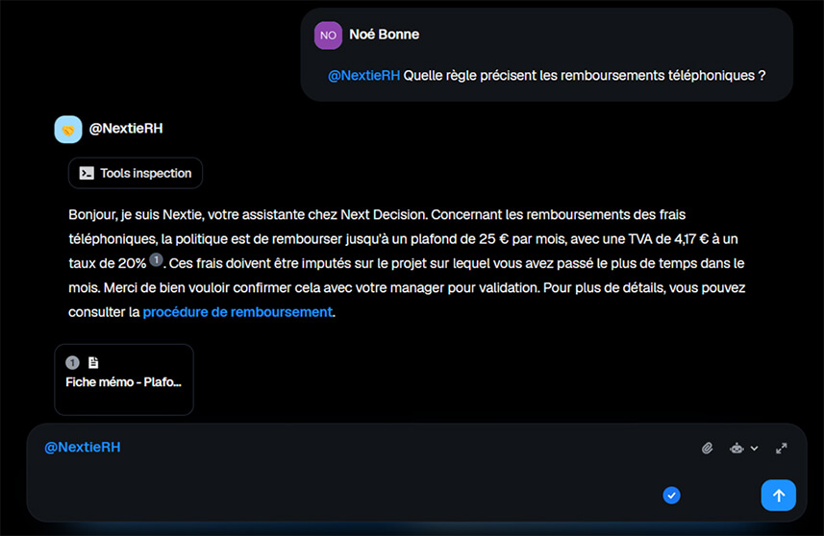Send the message with the arrow button
The height and width of the screenshot is (536, 824).
pos(778,496)
